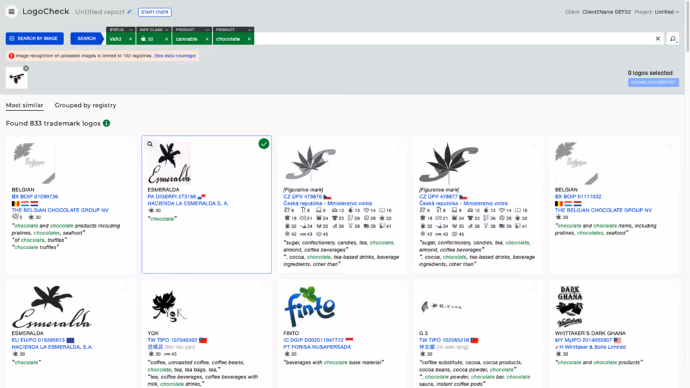Click the FINTO logo thumbnail
This screenshot has width=690, height=388.
pyautogui.click(x=310, y=306)
